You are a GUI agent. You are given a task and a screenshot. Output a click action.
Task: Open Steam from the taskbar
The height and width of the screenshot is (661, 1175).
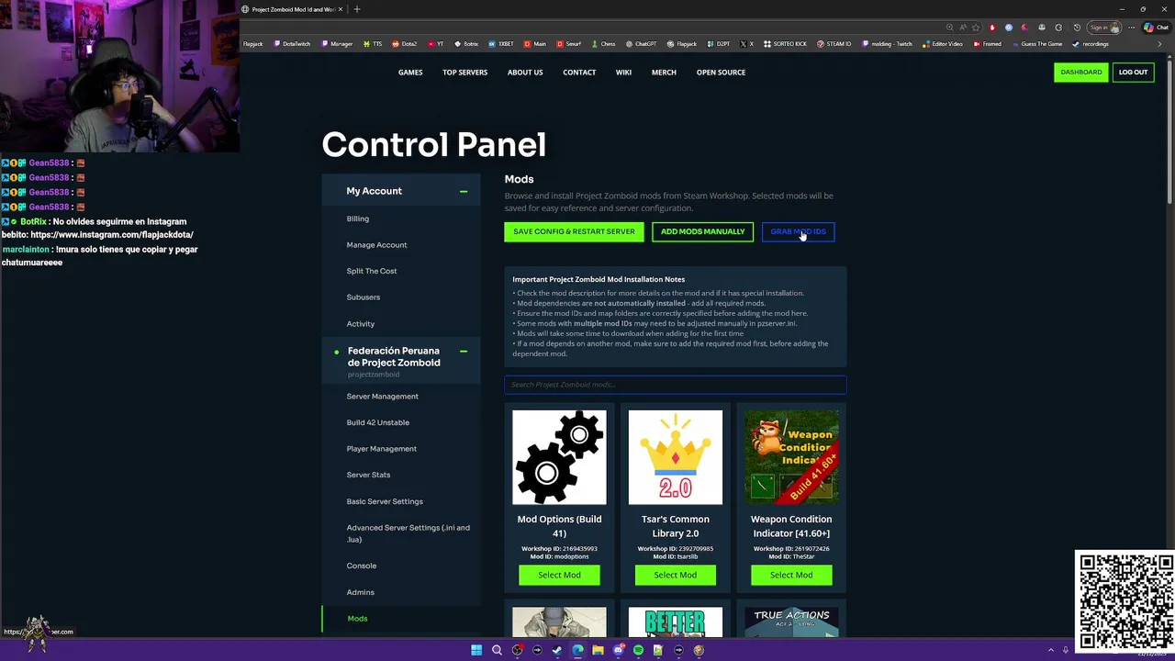[x=557, y=650]
